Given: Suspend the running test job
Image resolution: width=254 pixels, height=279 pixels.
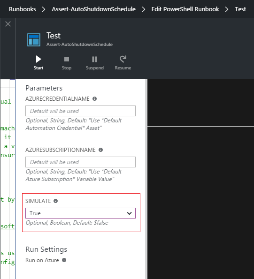Looking at the screenshot, I should (94, 63).
